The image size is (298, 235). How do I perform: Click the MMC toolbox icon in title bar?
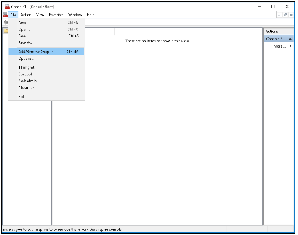(7, 7)
